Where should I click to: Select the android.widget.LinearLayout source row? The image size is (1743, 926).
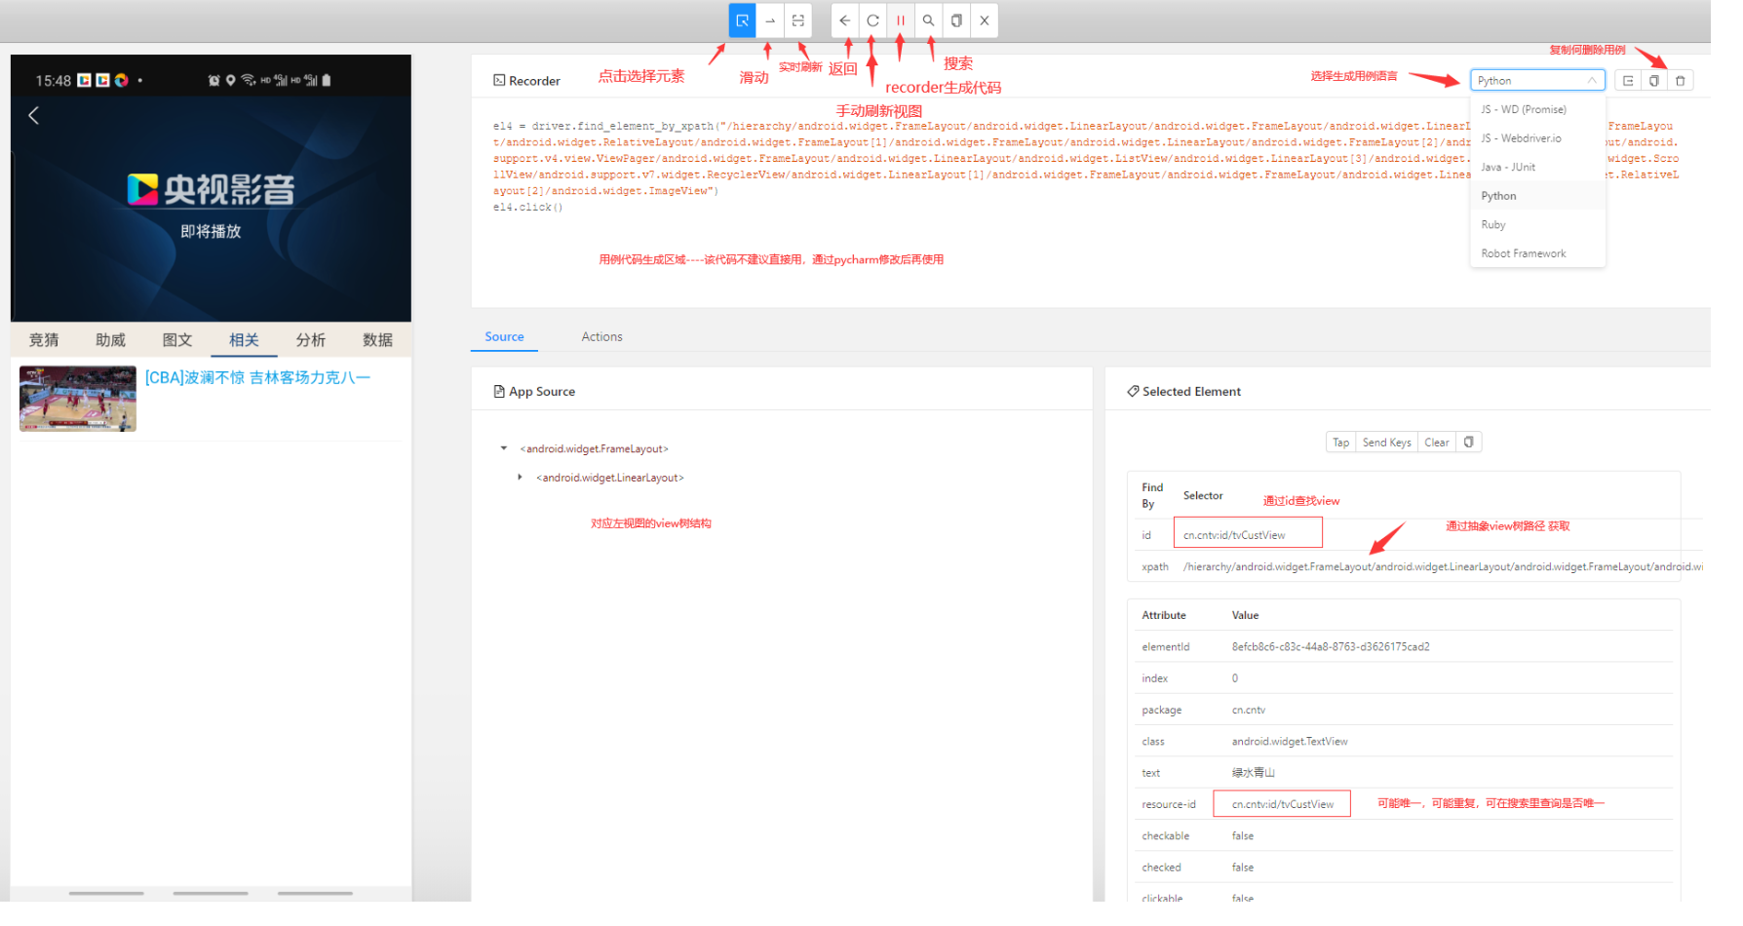coord(610,478)
